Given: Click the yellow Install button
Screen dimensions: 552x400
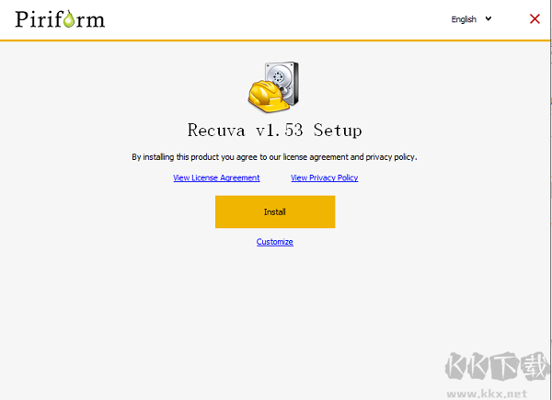Looking at the screenshot, I should tap(275, 211).
